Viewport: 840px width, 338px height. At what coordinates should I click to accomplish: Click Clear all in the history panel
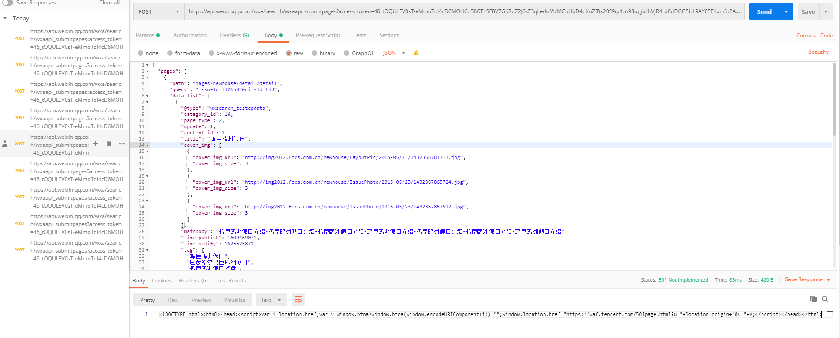[109, 3]
